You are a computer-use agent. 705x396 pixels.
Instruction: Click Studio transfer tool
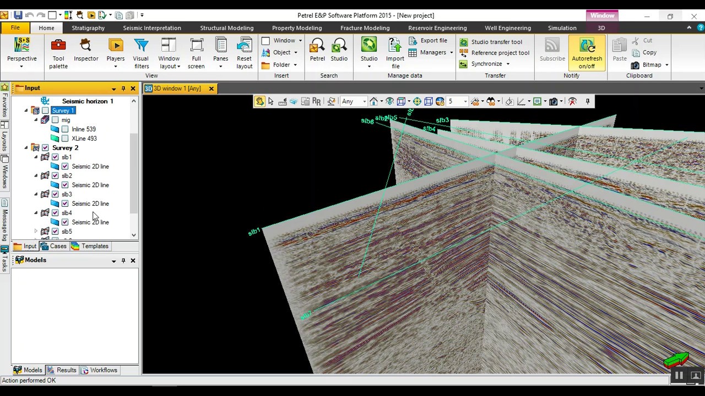491,42
